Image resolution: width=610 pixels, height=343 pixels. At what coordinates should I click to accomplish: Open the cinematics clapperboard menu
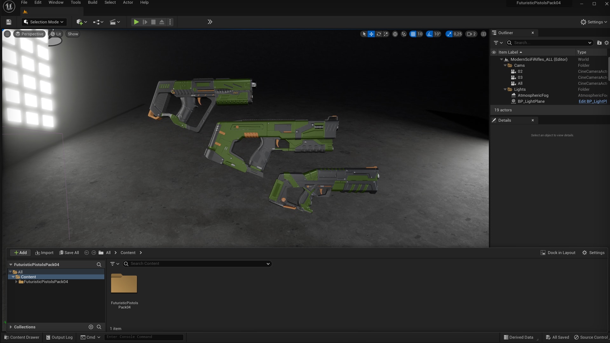pos(115,22)
